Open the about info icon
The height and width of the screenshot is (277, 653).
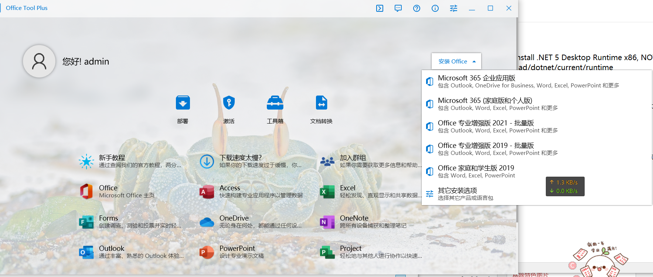tap(435, 8)
